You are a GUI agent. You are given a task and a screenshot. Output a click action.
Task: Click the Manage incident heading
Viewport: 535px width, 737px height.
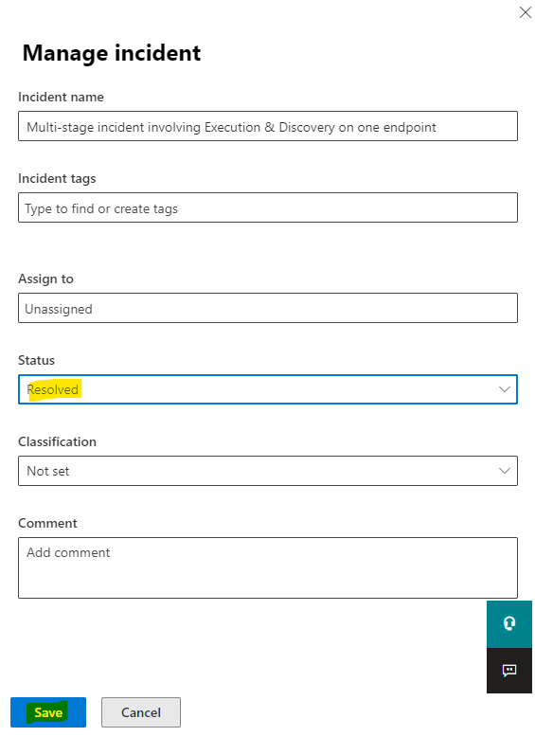(x=112, y=53)
